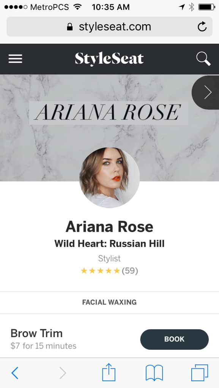
Task: Book the Brow Trim service
Action: (175, 339)
